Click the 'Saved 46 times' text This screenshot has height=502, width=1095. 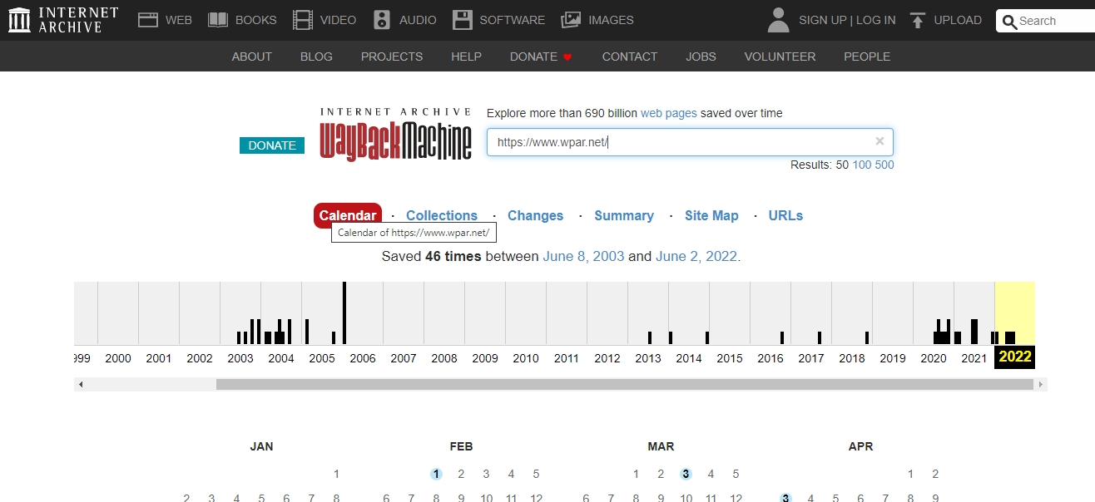431,256
